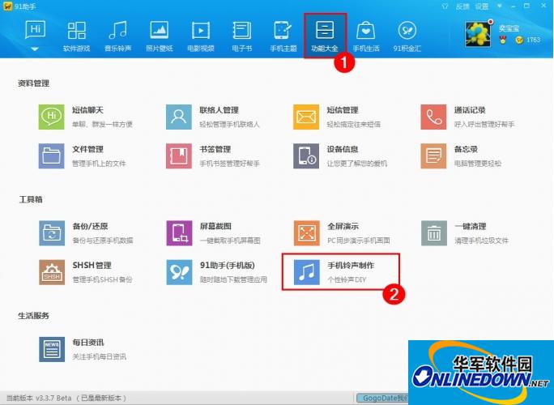
Task: Open 设置 settings from title bar
Action: [483, 6]
